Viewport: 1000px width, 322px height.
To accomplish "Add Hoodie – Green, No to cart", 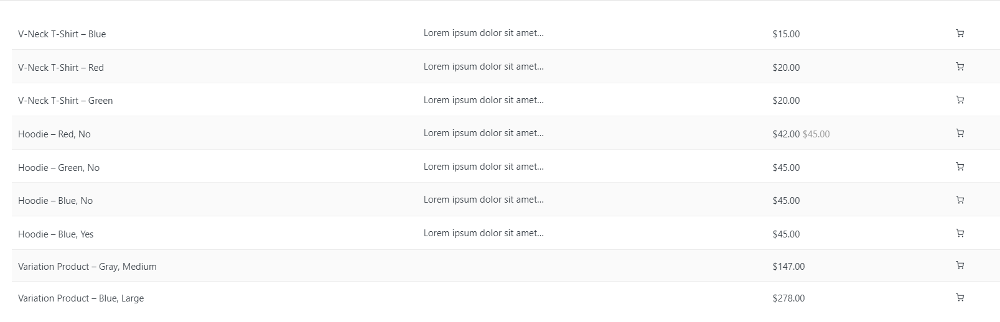I will click(960, 167).
